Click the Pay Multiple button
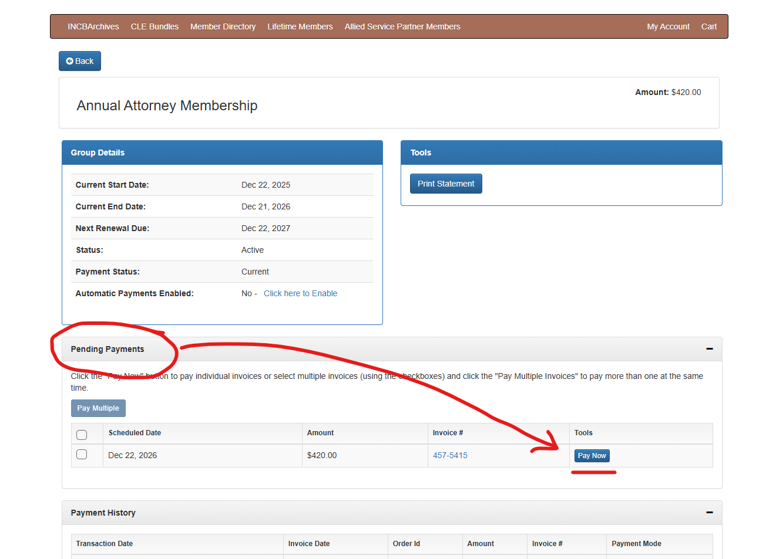 [x=98, y=408]
